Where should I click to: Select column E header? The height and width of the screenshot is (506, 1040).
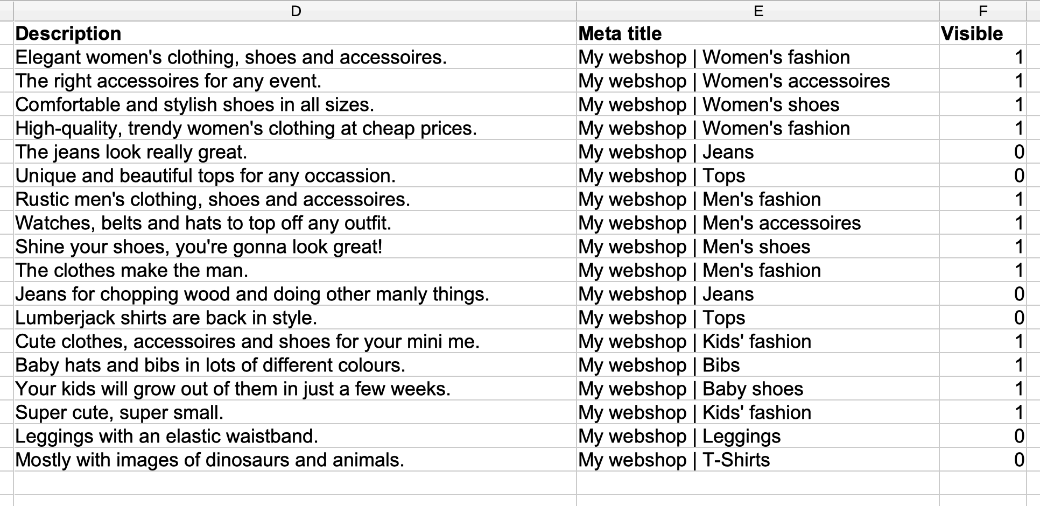758,11
